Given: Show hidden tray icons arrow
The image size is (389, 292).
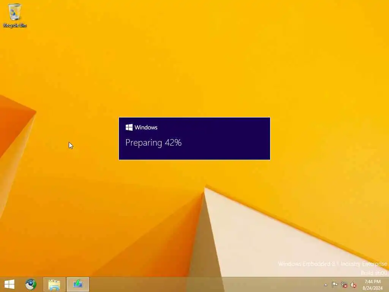Looking at the screenshot, I should (x=326, y=285).
